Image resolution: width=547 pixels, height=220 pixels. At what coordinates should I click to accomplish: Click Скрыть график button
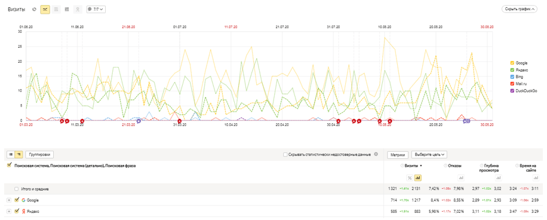(520, 10)
